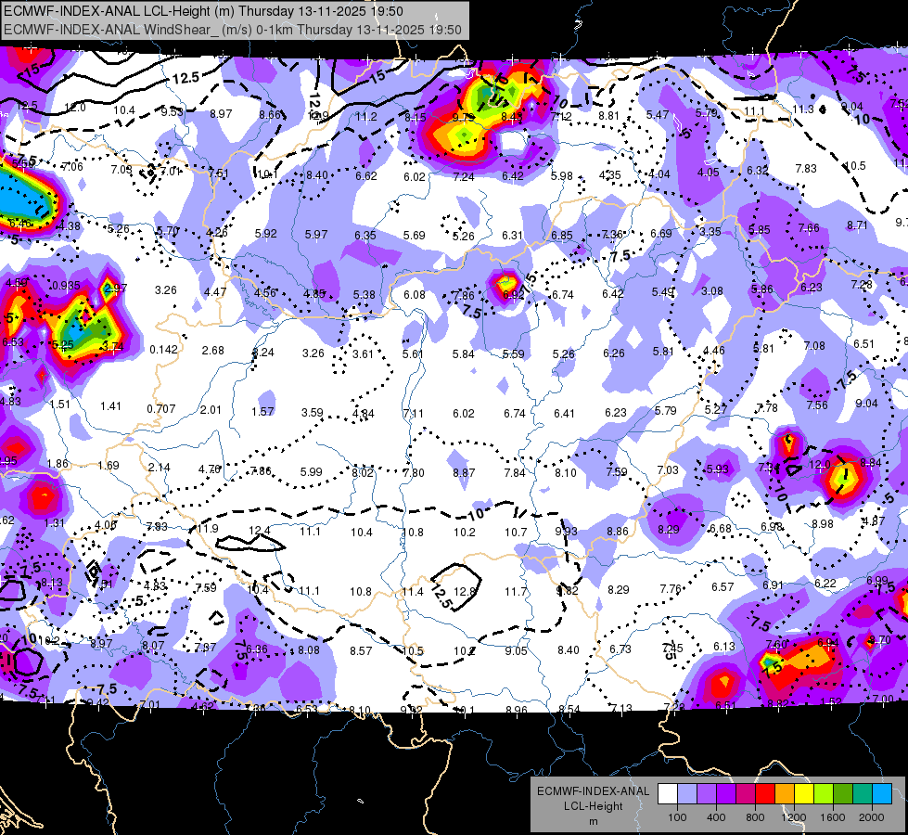908x835 pixels.
Task: Click the legend tick label '1200'
Action: click(x=793, y=817)
